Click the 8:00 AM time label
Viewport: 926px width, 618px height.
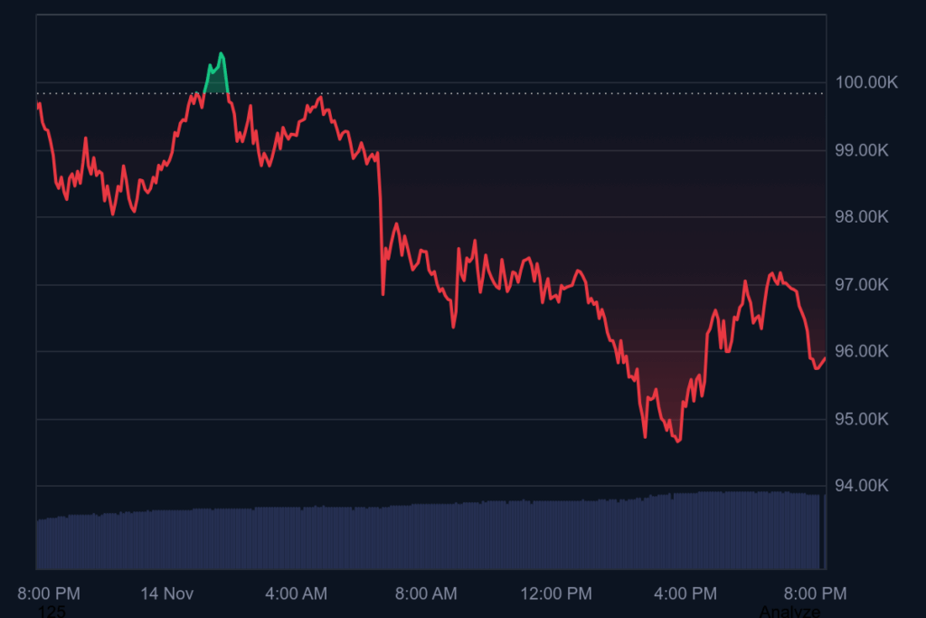click(x=426, y=594)
